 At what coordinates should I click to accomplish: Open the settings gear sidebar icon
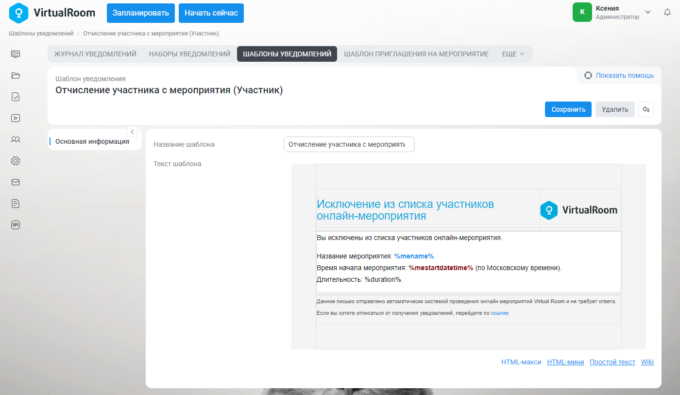click(16, 161)
